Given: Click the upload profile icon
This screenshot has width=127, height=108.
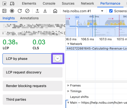Looking at the screenshot, I should (x=37, y=11).
